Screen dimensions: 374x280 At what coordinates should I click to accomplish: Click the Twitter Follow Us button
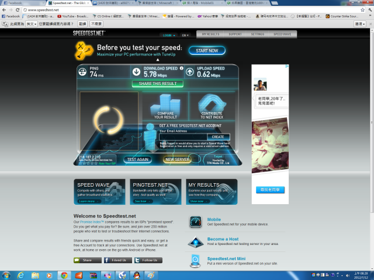[148, 260]
